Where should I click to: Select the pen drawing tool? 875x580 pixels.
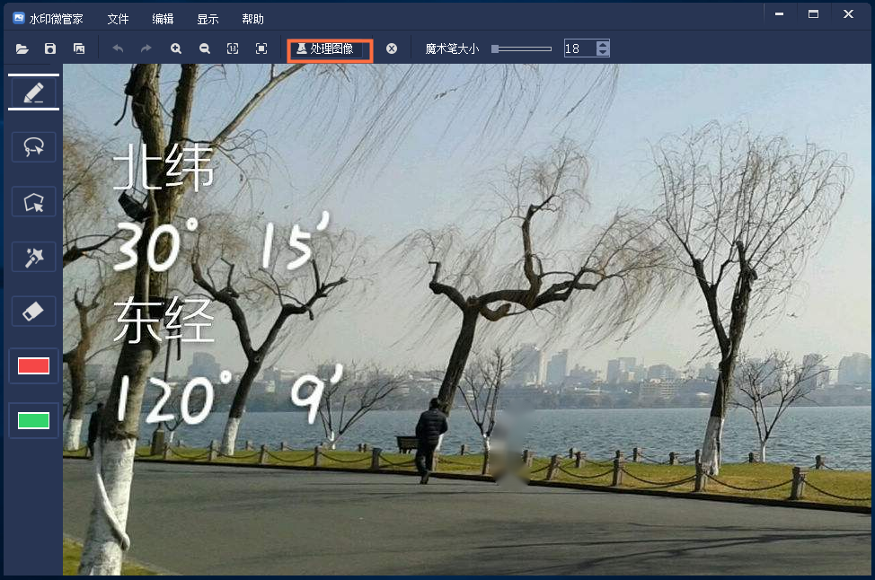click(33, 90)
